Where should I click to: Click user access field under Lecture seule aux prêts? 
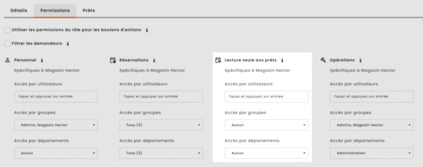tap(266, 97)
